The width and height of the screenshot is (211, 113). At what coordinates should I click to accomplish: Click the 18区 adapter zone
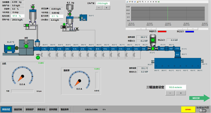tap(177, 55)
